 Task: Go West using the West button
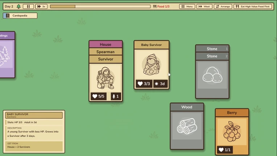[204, 7]
